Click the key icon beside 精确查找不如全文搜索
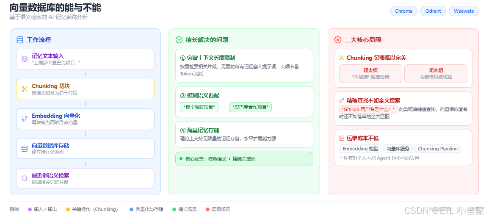The image size is (486, 219). 342,100
